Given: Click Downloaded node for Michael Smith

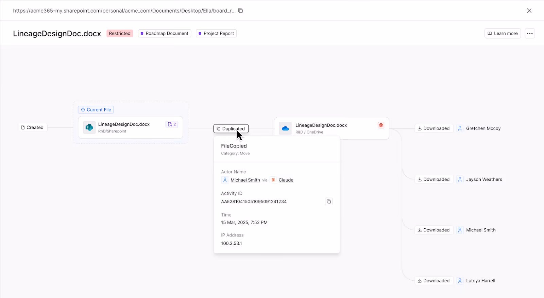Looking at the screenshot, I should (x=434, y=230).
